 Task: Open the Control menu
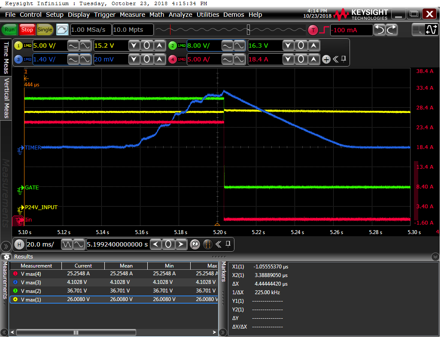(x=30, y=15)
